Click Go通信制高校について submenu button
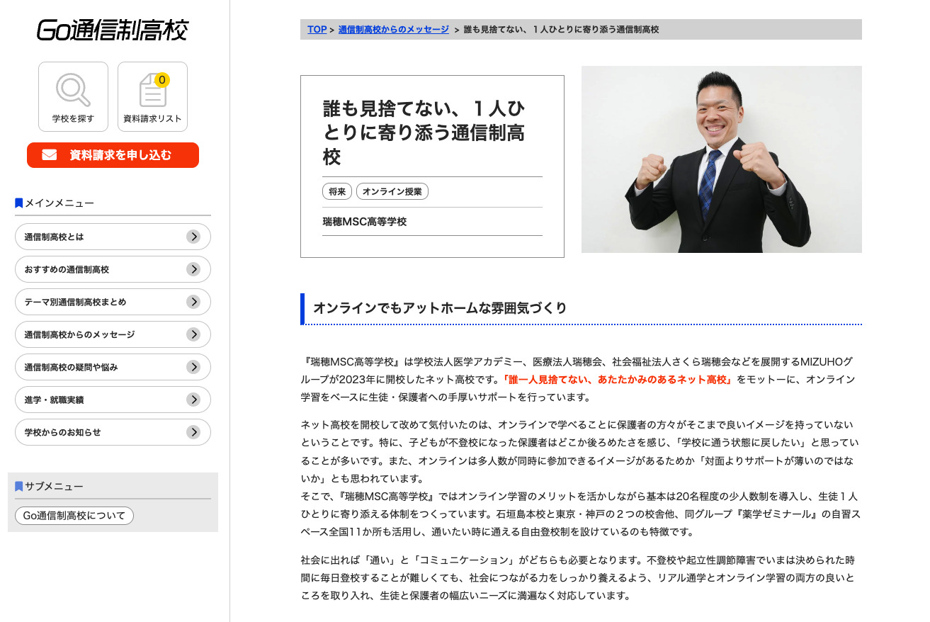 coord(74,516)
